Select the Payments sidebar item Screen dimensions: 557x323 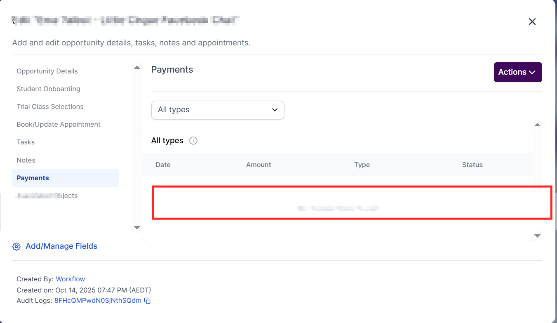click(33, 178)
